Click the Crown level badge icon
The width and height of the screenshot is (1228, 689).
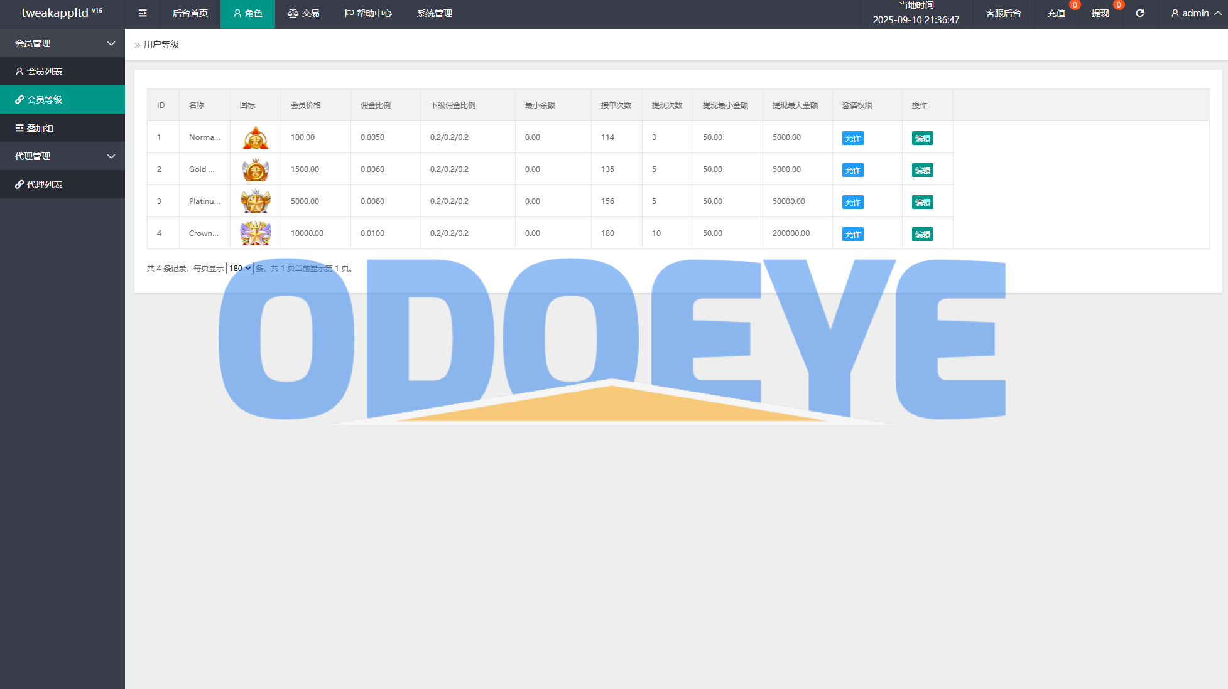pos(256,233)
